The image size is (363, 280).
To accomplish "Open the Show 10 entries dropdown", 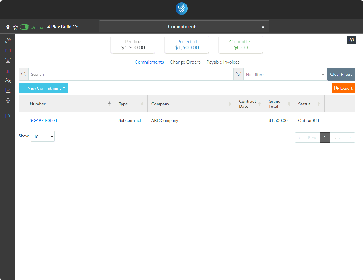I will tap(43, 136).
